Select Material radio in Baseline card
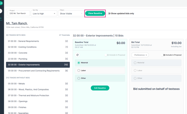 point(79,63)
